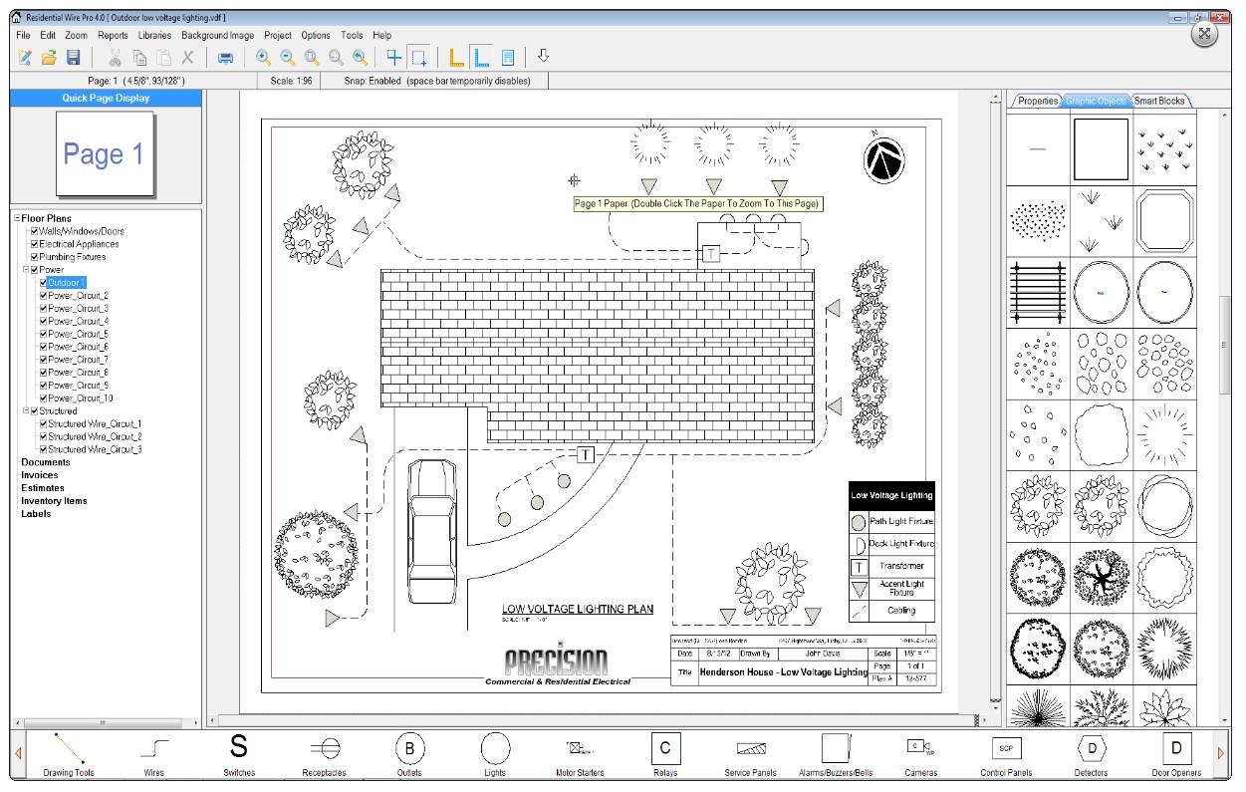The width and height of the screenshot is (1246, 792).
Task: Click the Copy toolbar icon
Action: 140,58
